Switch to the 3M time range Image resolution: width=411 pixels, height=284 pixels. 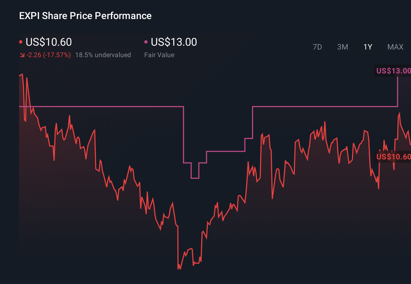[342, 47]
